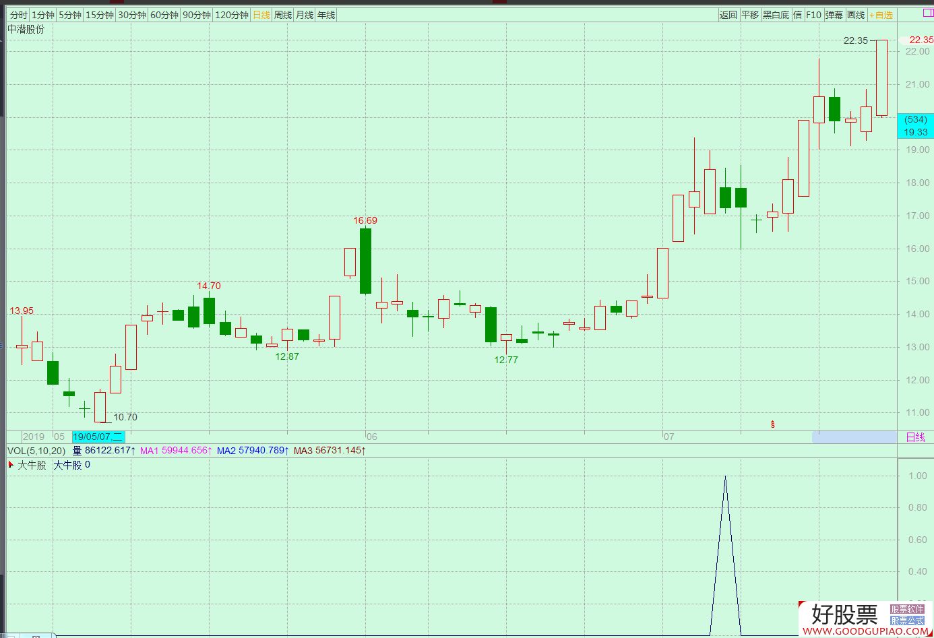
Task: Add stock with +自选 button
Action: pyautogui.click(x=881, y=15)
